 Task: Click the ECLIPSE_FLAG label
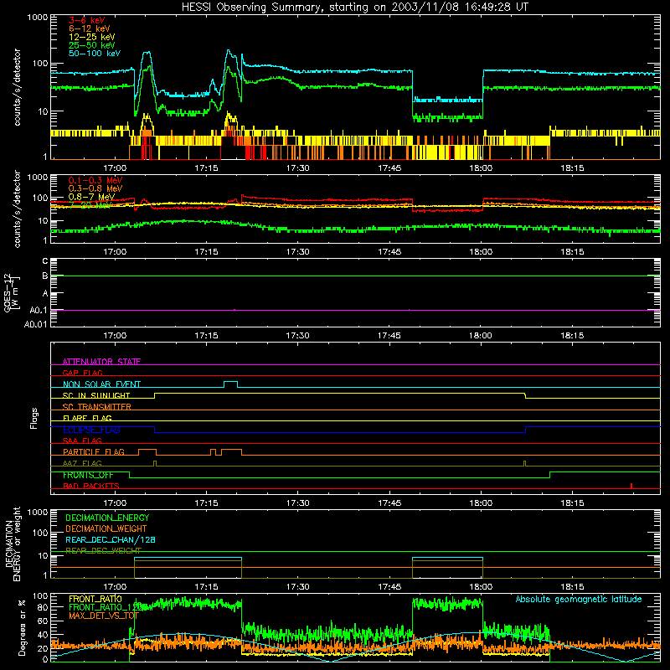pyautogui.click(x=91, y=430)
